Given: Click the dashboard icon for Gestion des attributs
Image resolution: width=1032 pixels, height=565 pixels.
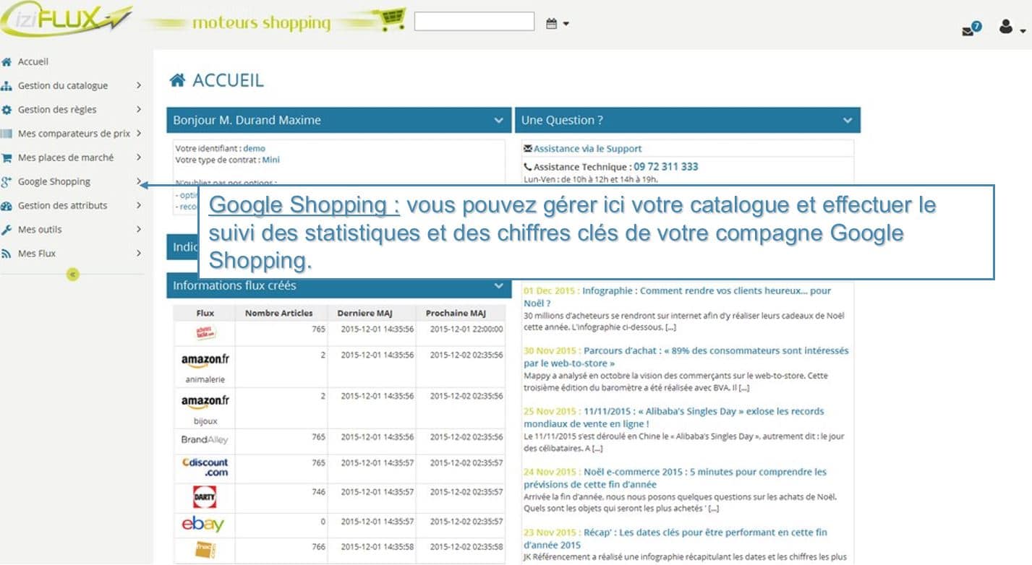Looking at the screenshot, I should pos(7,206).
